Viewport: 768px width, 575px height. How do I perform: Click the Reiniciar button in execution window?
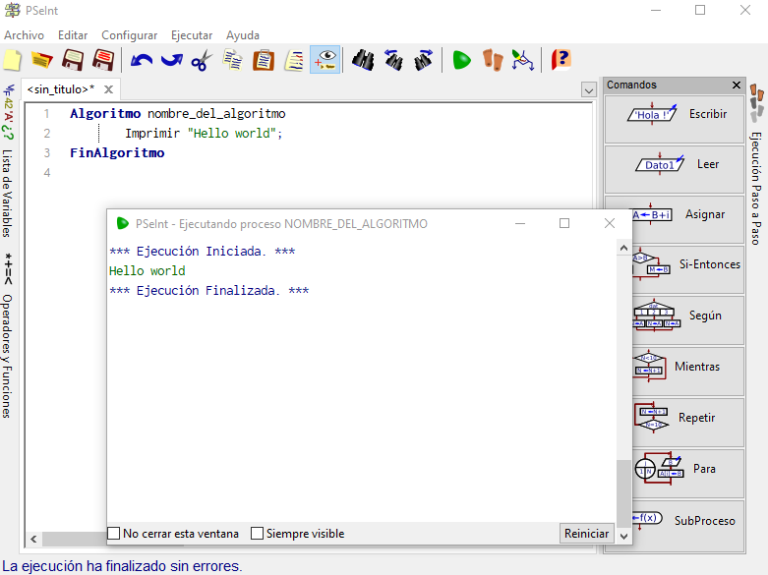(586, 534)
